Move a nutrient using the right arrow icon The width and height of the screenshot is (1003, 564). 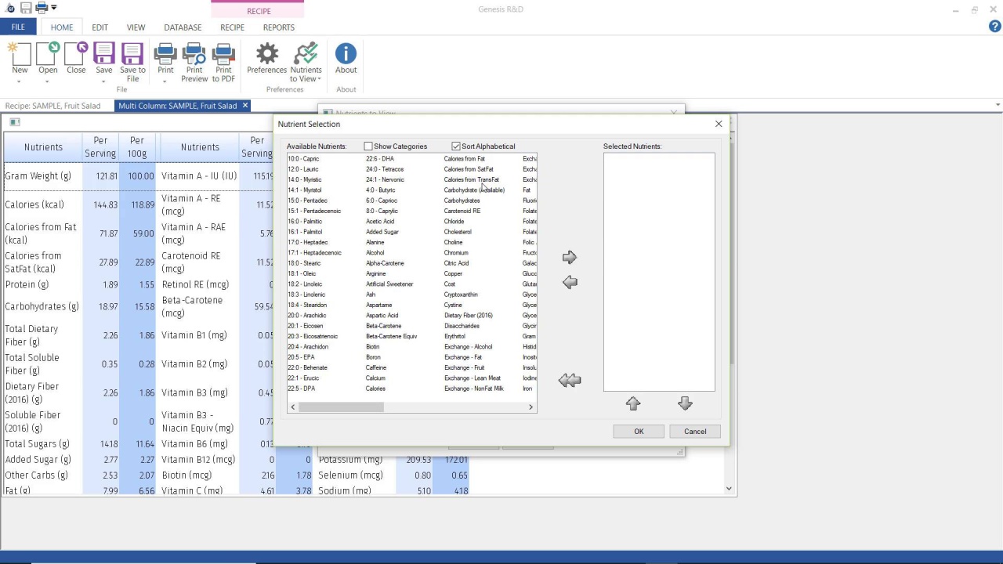[569, 256]
